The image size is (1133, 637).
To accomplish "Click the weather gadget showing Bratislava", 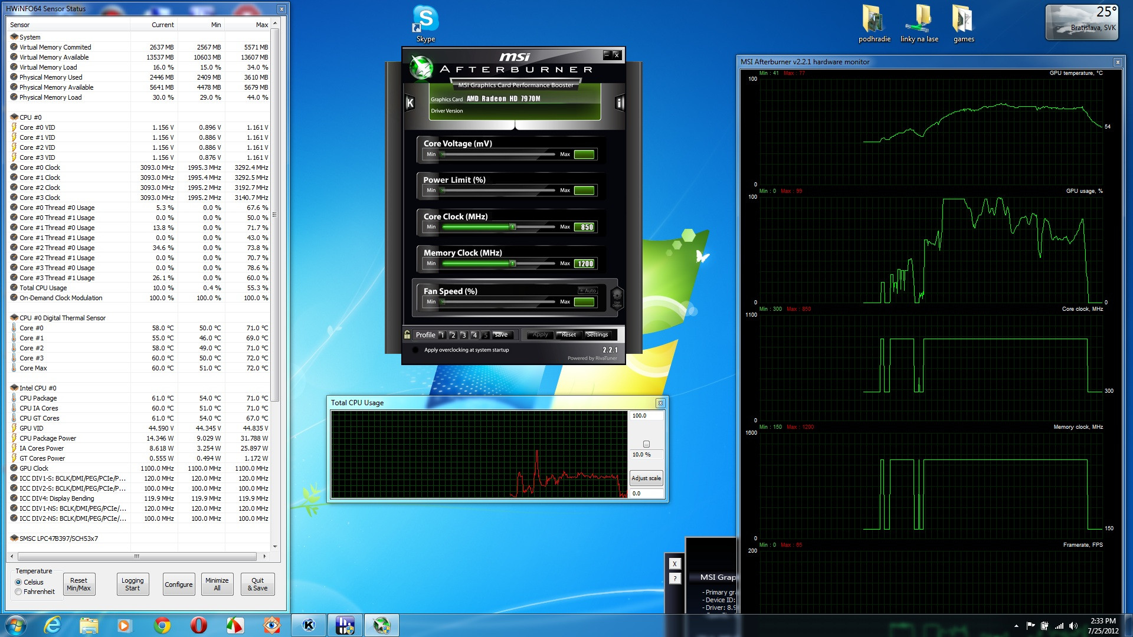I will [1082, 22].
